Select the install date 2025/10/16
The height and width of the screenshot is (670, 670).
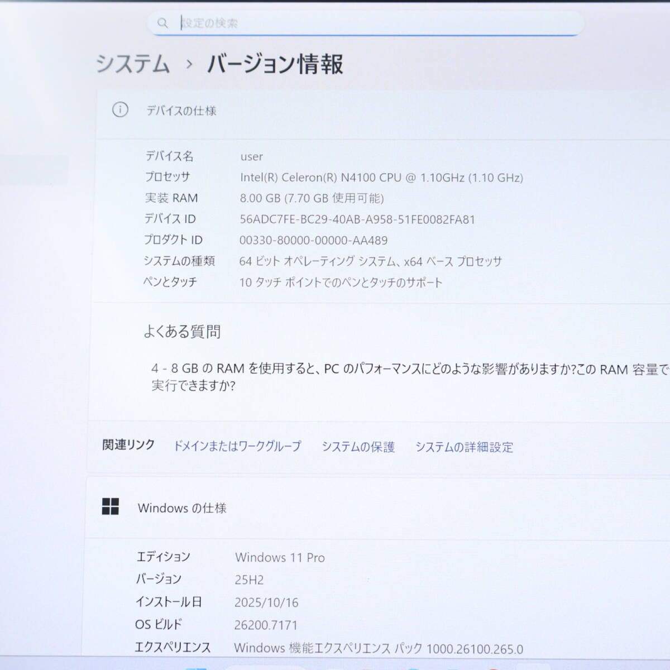266,602
